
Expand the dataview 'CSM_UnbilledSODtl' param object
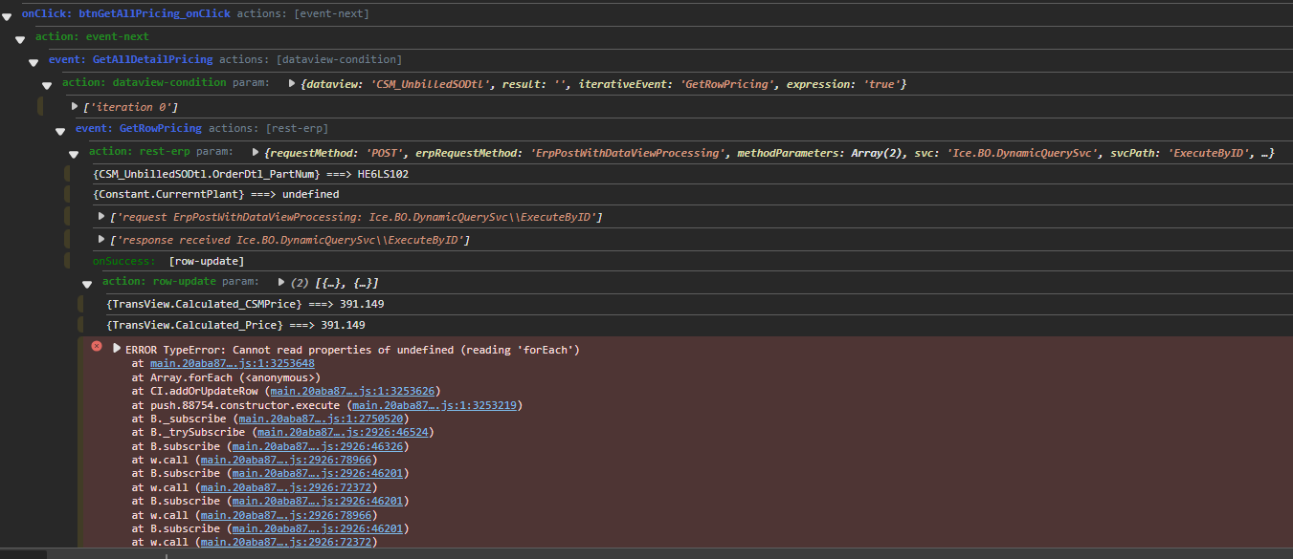coord(293,83)
